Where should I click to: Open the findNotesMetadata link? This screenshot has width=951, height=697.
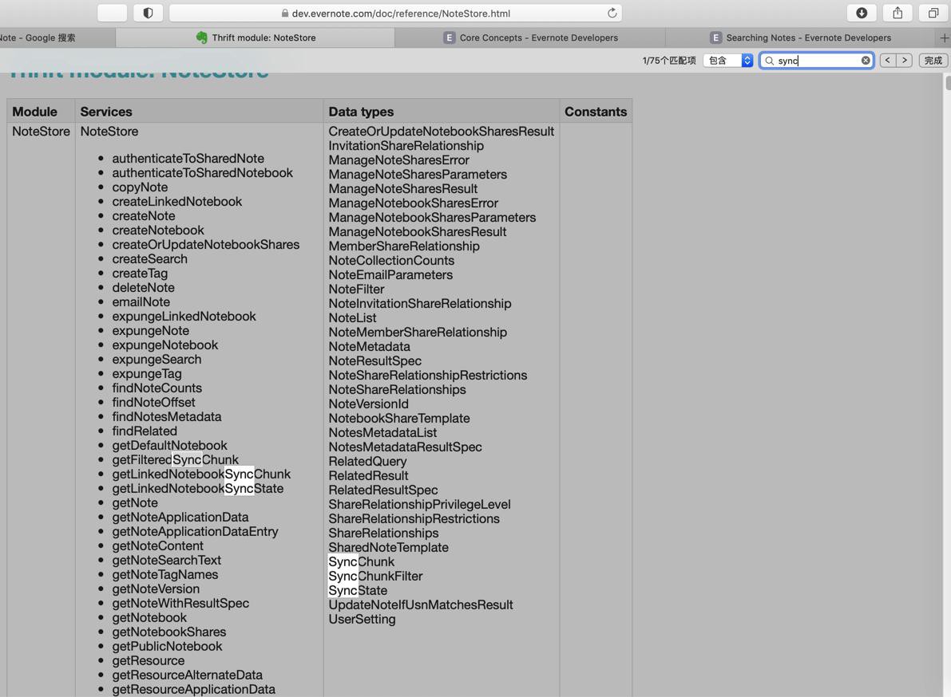pyautogui.click(x=166, y=416)
